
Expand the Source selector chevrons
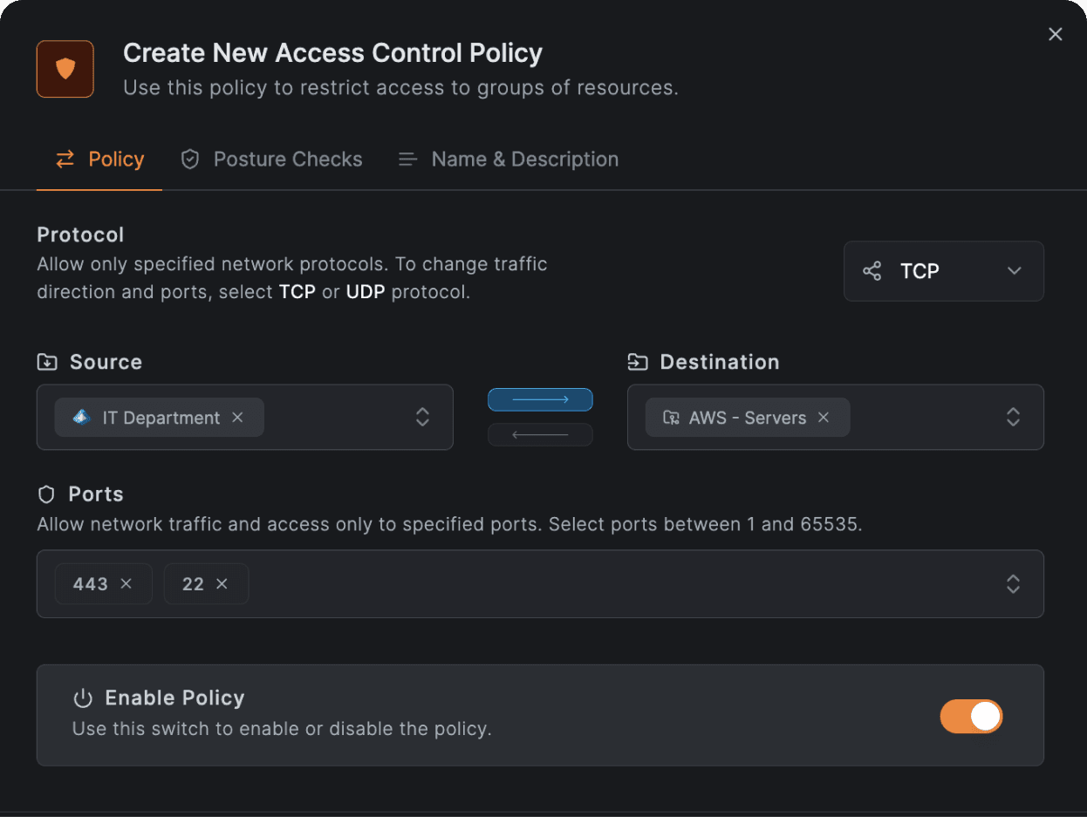[x=422, y=417]
